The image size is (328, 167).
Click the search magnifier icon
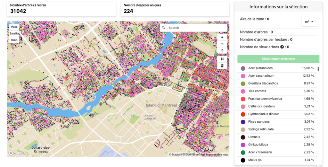pyautogui.click(x=164, y=28)
